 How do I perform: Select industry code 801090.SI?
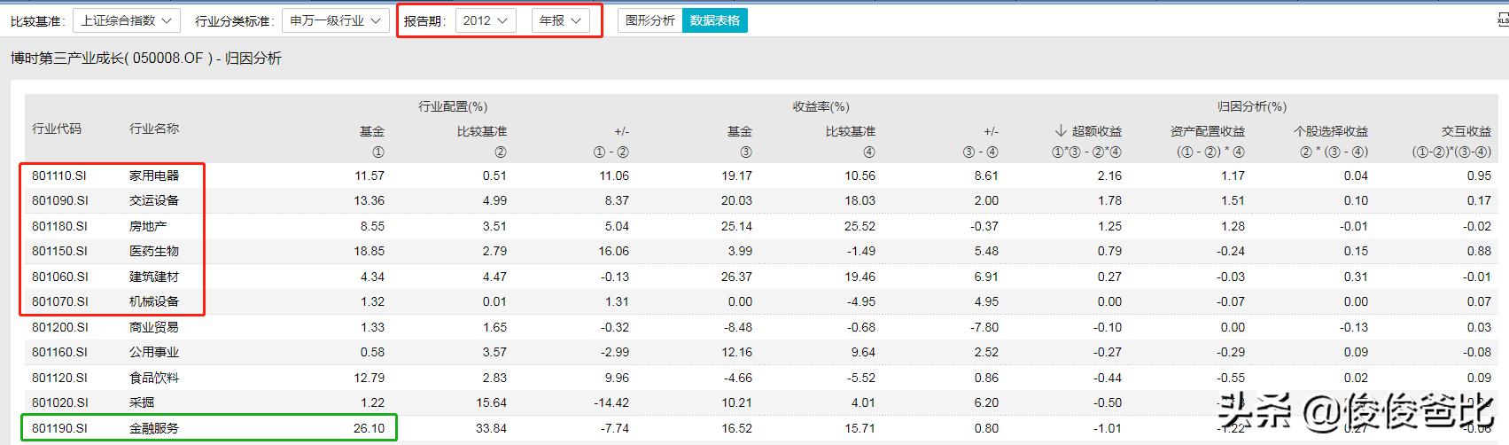pyautogui.click(x=60, y=200)
